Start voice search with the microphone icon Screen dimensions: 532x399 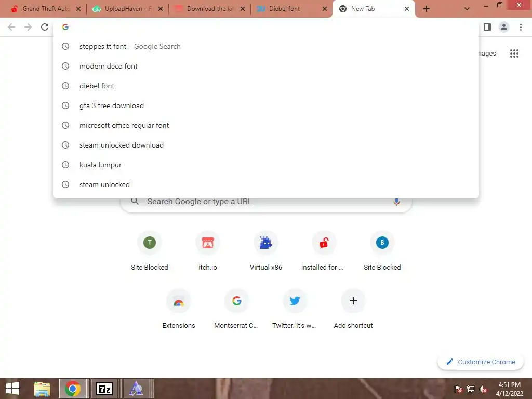pyautogui.click(x=396, y=202)
